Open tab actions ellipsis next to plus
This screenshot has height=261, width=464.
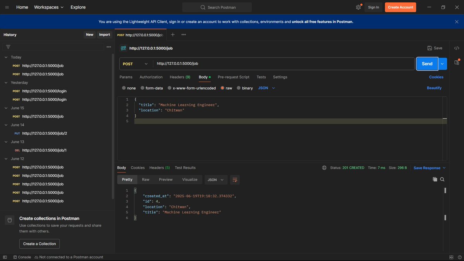click(184, 34)
